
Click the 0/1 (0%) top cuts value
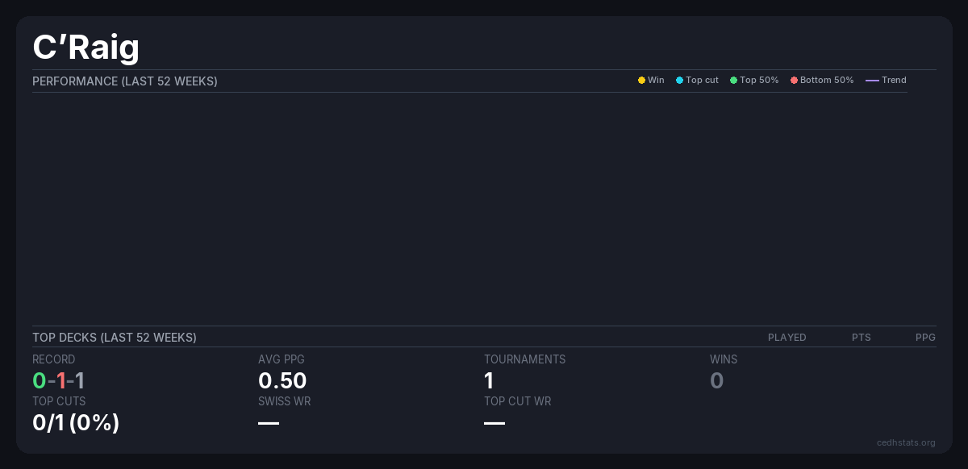pos(76,422)
